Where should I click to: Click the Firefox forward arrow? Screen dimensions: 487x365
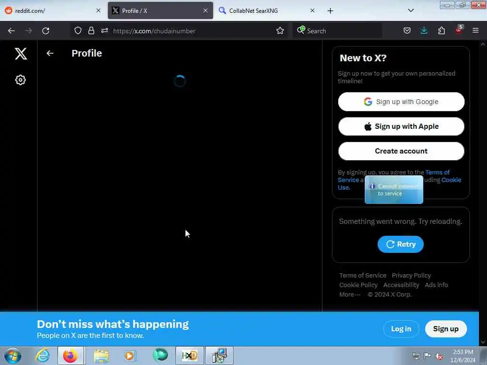point(29,31)
